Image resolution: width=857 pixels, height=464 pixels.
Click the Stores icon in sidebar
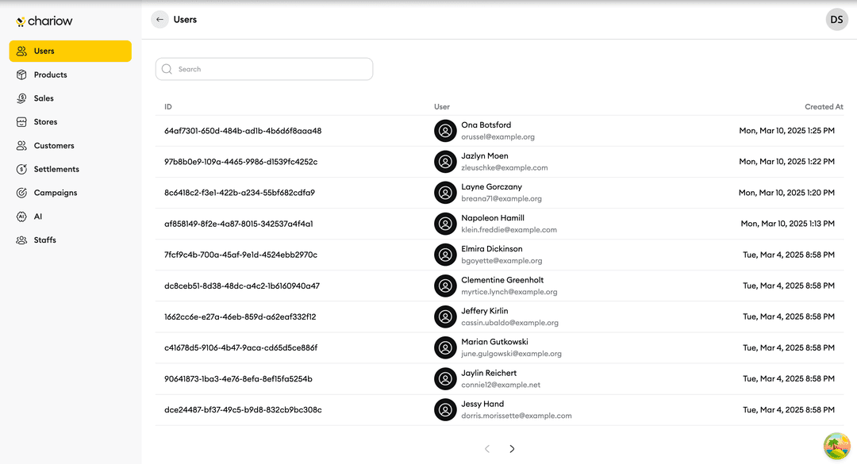pyautogui.click(x=21, y=122)
